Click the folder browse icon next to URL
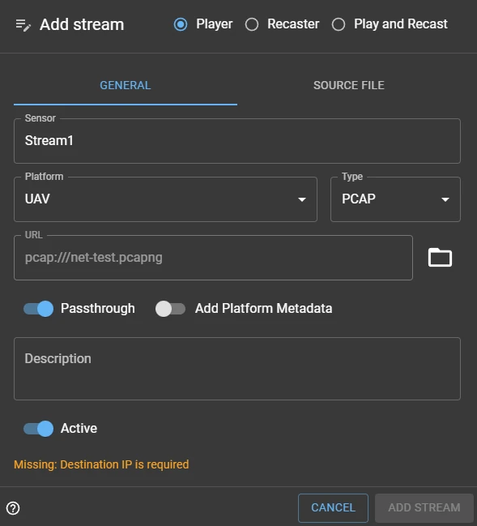 440,257
